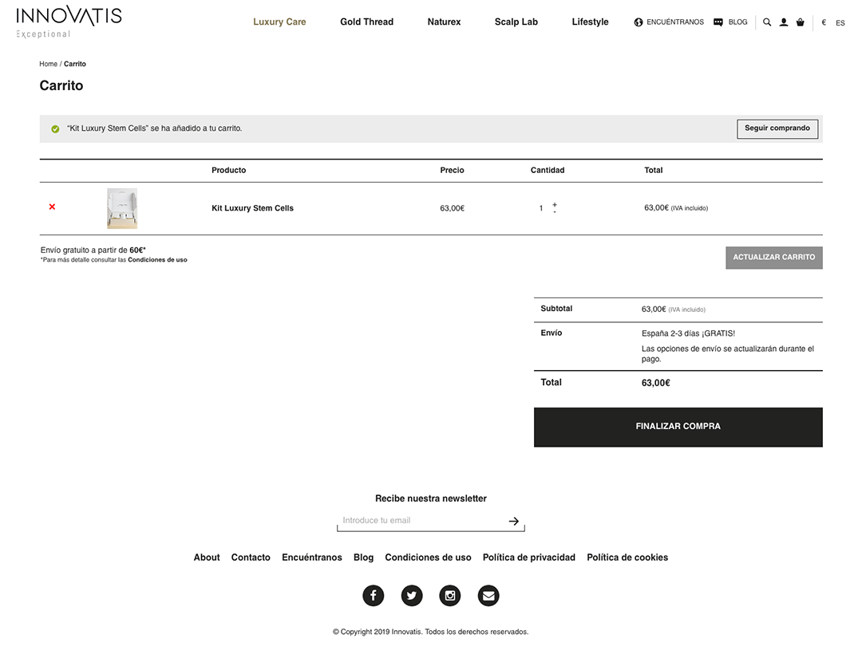The image size is (862, 658).
Task: Click the Encuéntranos globe icon
Action: tap(639, 22)
